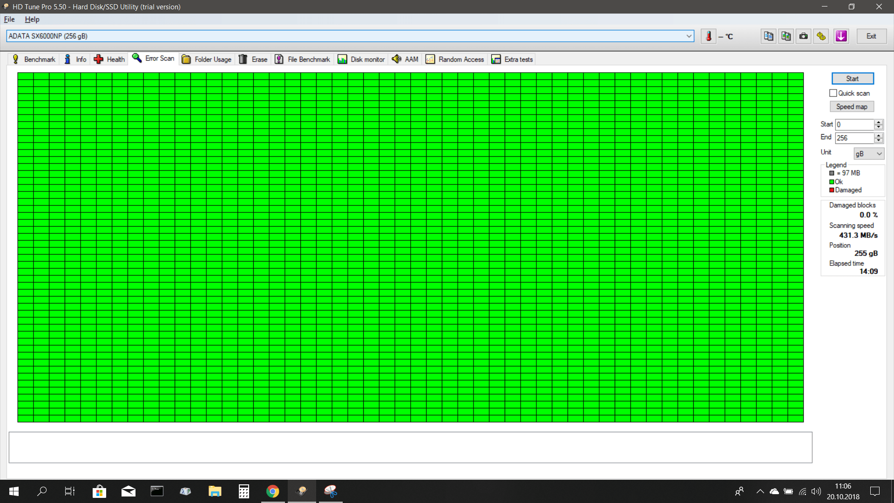Click the copy text to clipboard icon
The image size is (894, 503).
[x=768, y=36]
